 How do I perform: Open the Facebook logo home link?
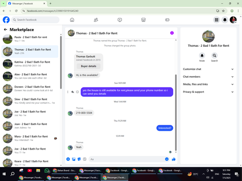6,20
